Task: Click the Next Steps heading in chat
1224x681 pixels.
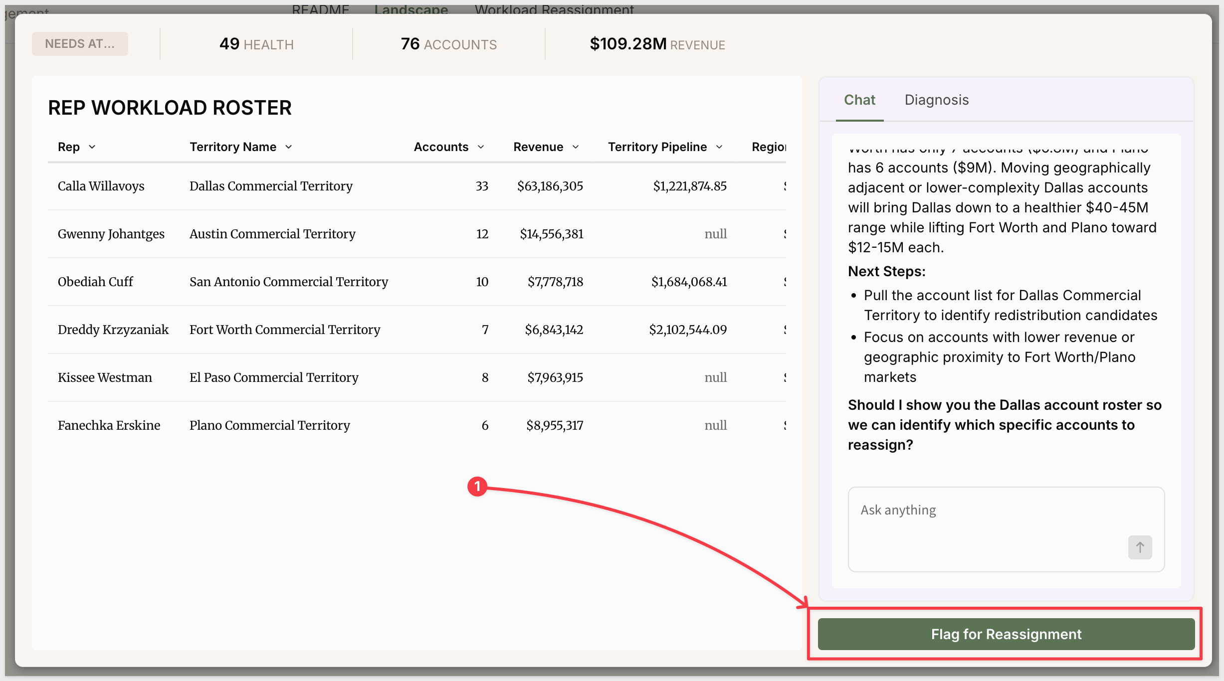Action: pyautogui.click(x=887, y=271)
